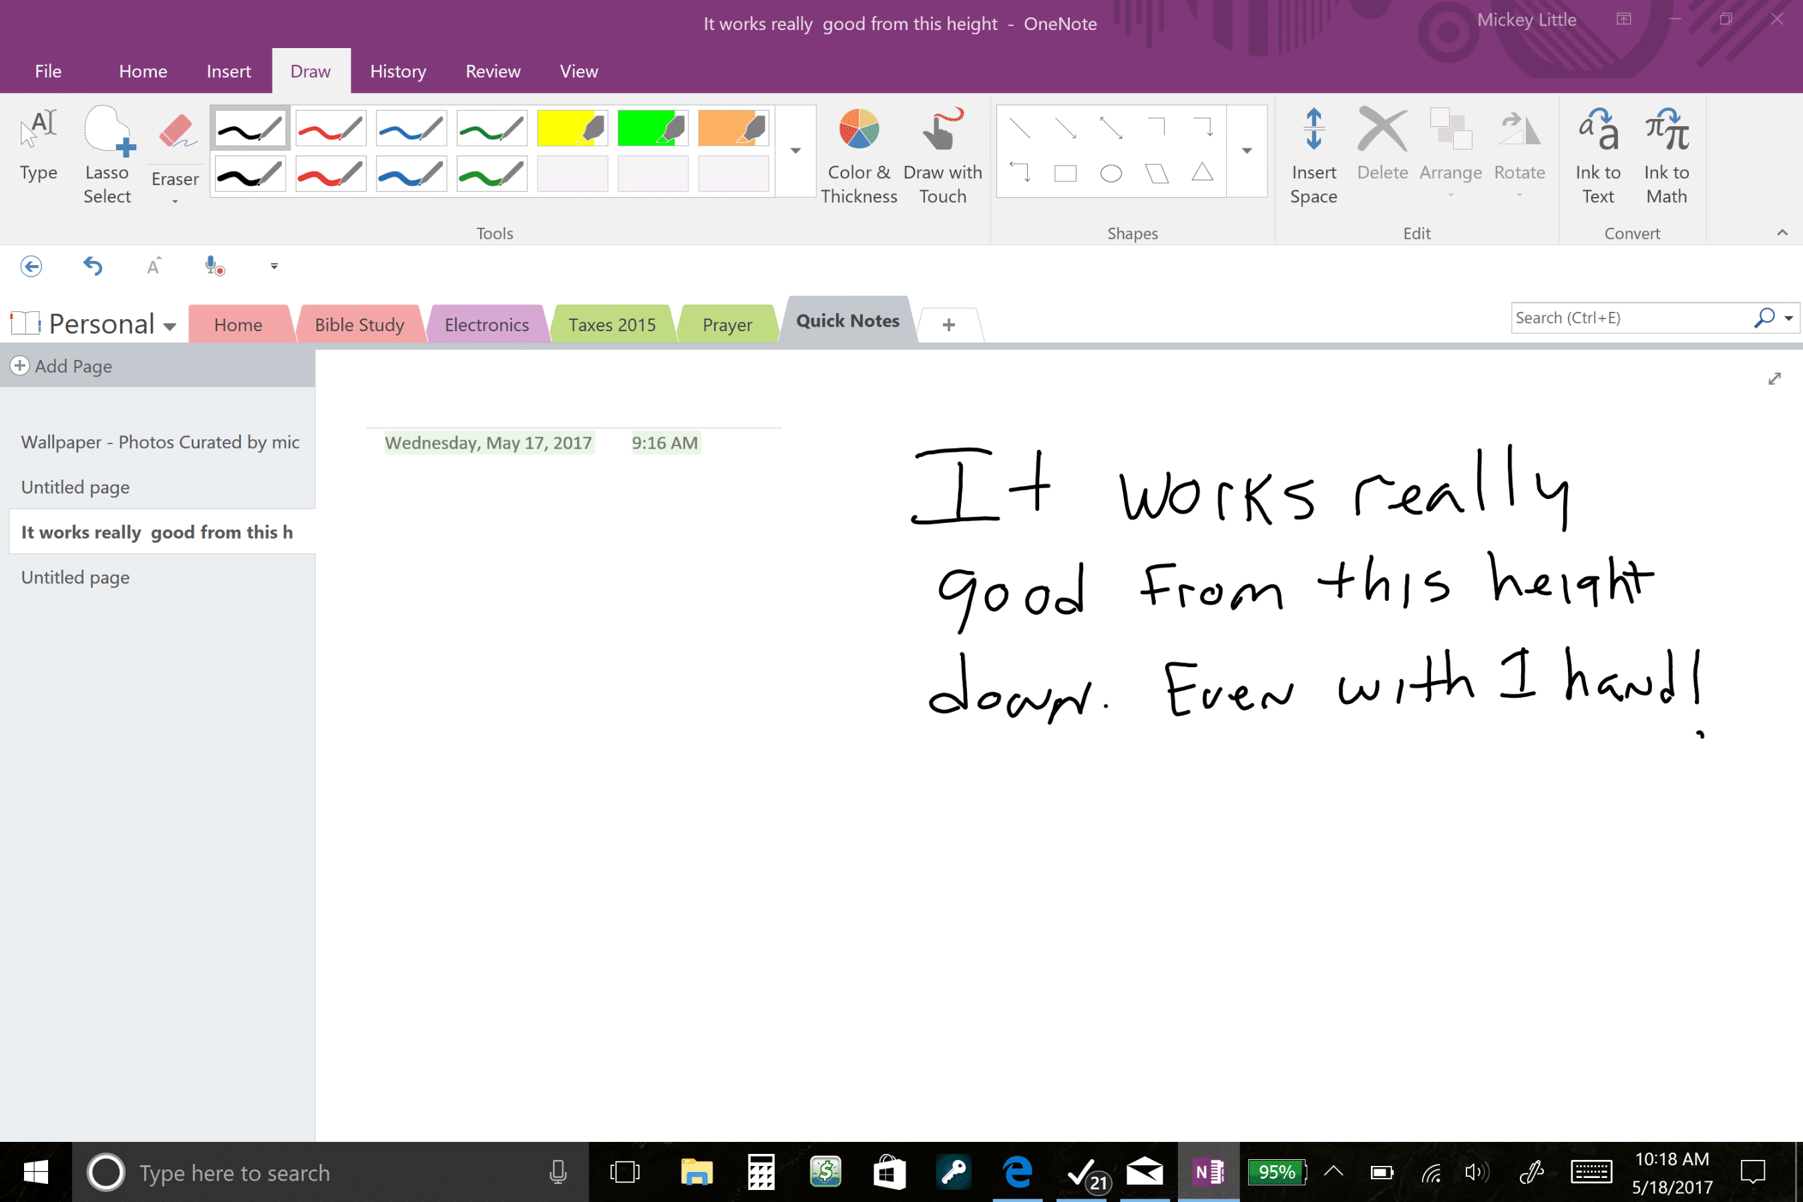
Task: Click the Undo button
Action: coord(93,266)
